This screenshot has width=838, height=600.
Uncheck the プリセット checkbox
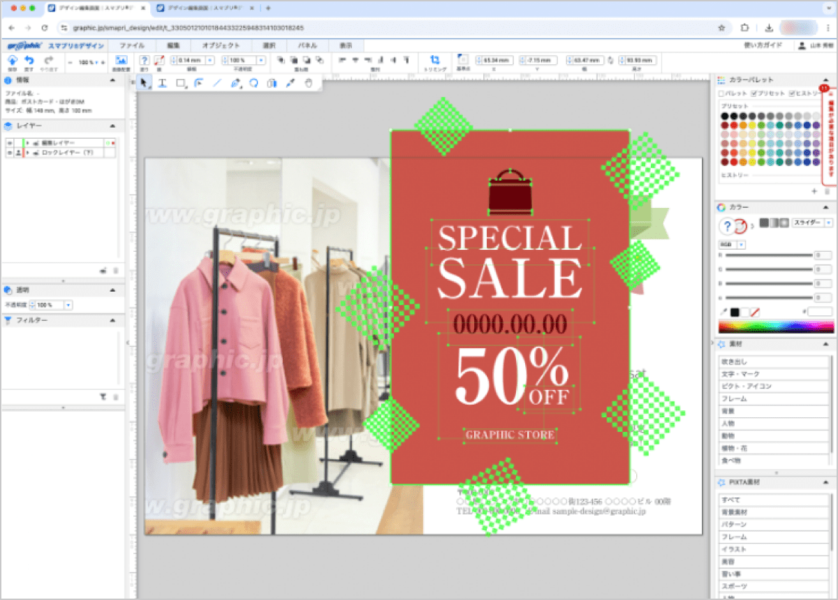click(x=754, y=93)
